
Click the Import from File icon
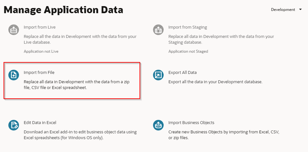[x=14, y=75]
